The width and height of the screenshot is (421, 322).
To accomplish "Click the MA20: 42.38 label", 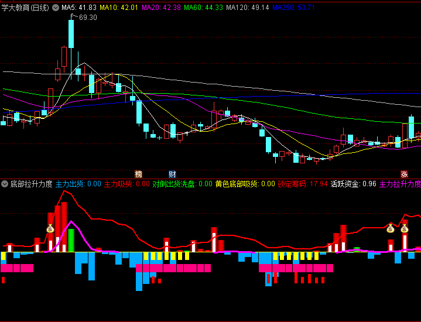I will click(161, 8).
